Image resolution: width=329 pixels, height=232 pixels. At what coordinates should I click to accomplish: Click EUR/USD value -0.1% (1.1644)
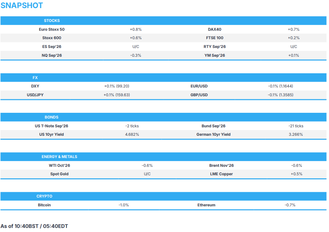[280, 86]
